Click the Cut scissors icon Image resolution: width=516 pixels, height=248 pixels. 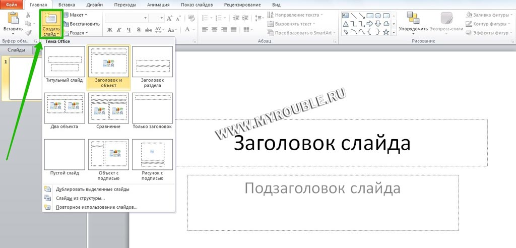[x=29, y=15]
